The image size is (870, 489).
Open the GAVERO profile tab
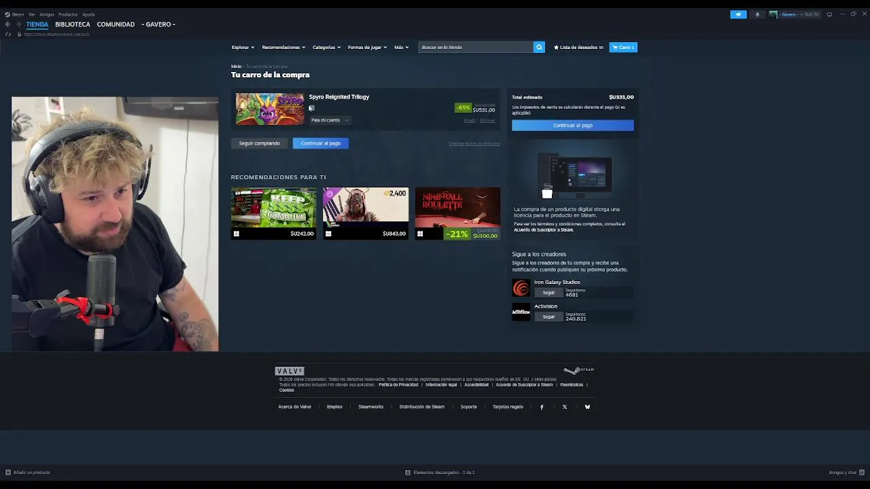click(x=158, y=24)
